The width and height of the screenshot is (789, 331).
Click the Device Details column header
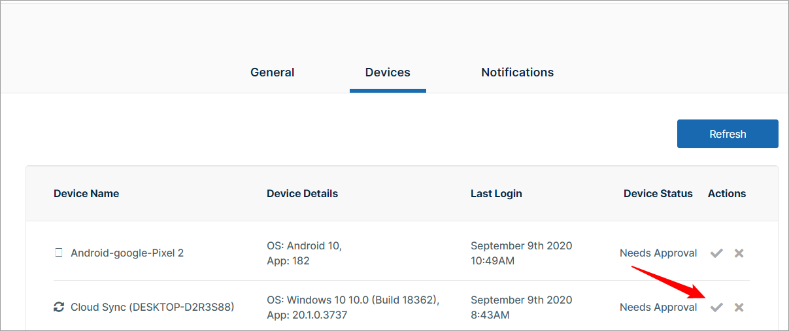tap(302, 193)
